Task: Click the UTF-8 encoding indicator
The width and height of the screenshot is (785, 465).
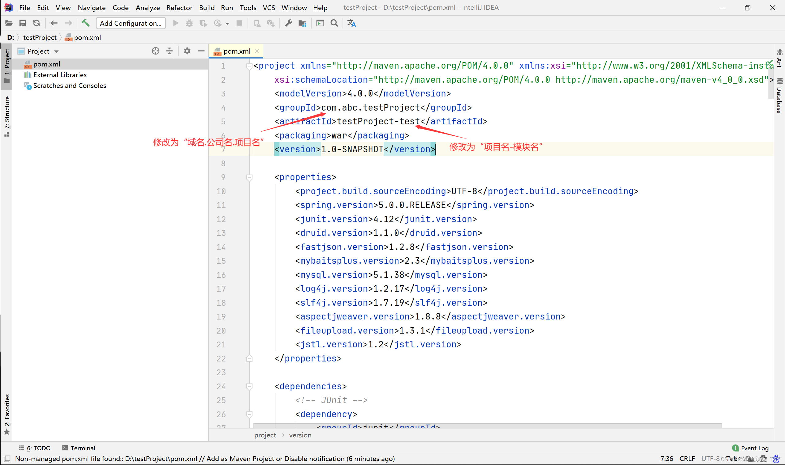Action: pyautogui.click(x=710, y=459)
